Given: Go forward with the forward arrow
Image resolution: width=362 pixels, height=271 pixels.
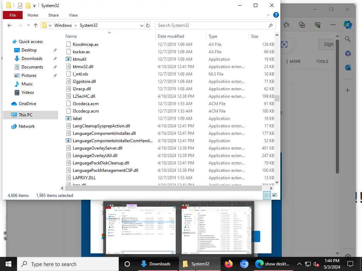Looking at the screenshot, I should [x=20, y=25].
